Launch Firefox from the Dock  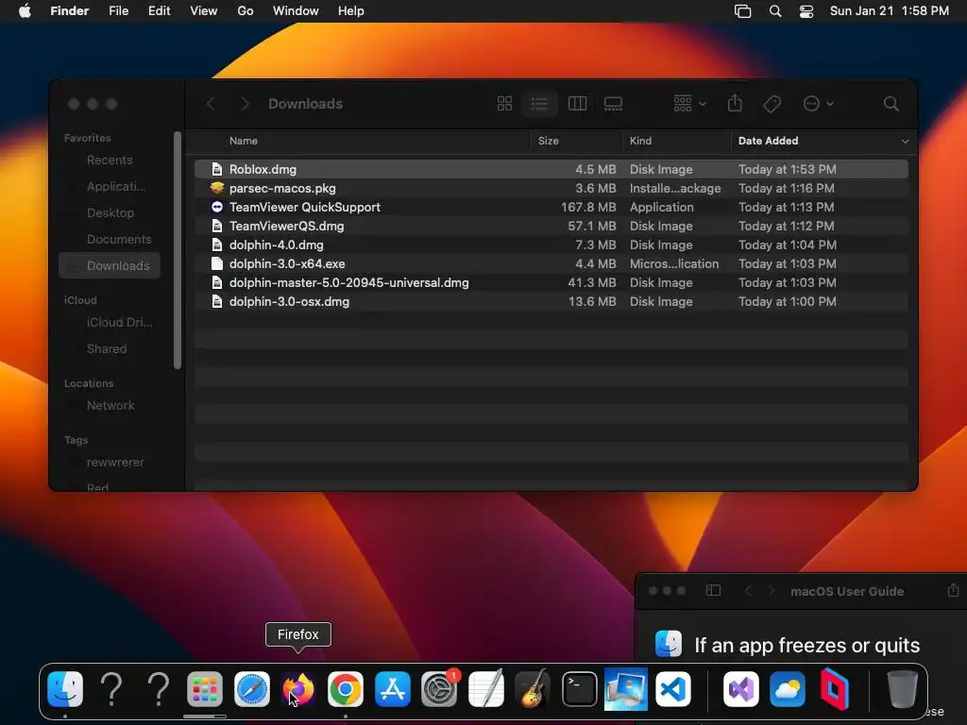tap(298, 688)
